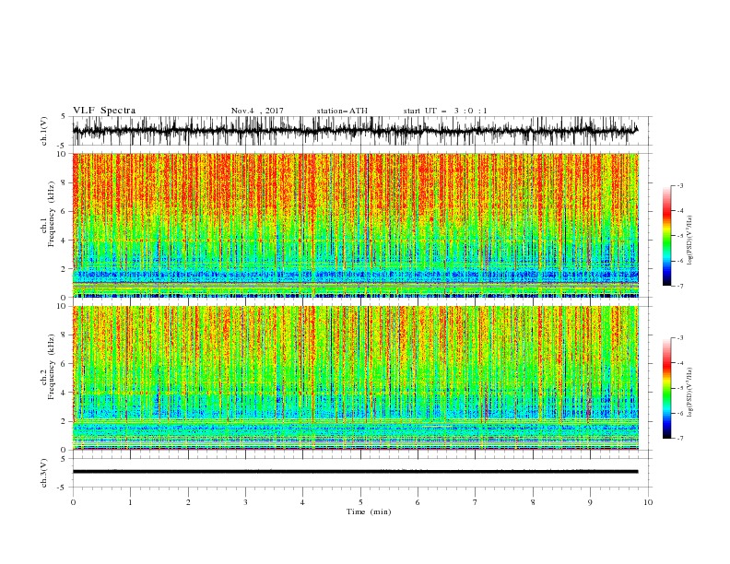The height and width of the screenshot is (564, 730).
Task: Click the 'VLF Spectra' plot title
Action: click(x=104, y=111)
